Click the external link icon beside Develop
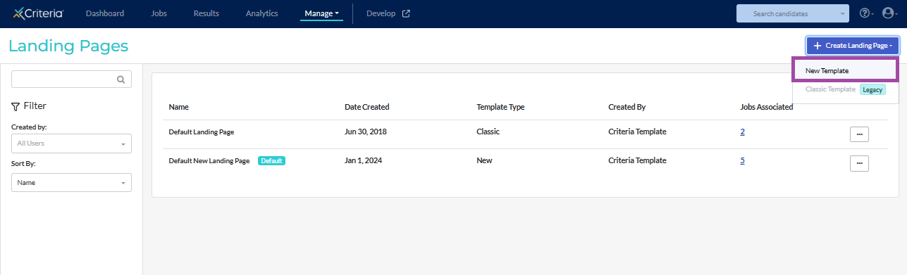Viewport: 907px width, 275px height. 406,13
